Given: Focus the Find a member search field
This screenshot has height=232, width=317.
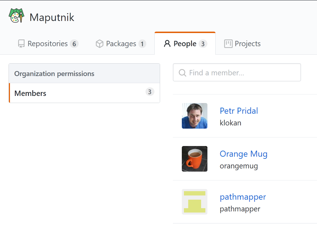Looking at the screenshot, I should 237,72.
